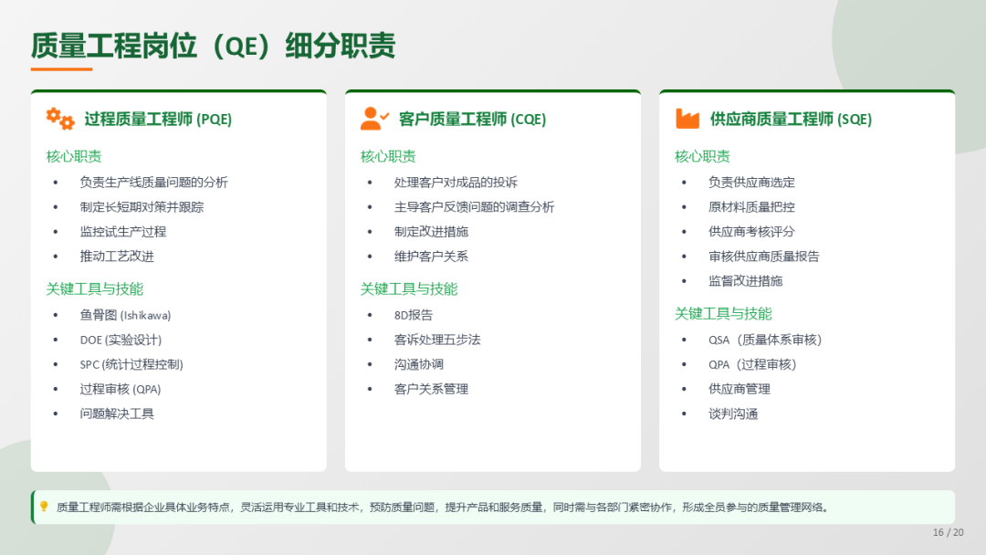Click the 16 / 20 page number indicator

[948, 532]
